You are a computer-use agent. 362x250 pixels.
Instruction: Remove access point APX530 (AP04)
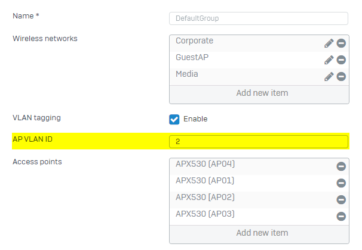(342, 167)
